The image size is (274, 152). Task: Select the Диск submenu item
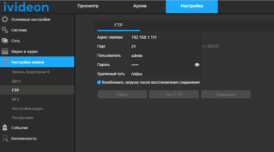(37, 81)
